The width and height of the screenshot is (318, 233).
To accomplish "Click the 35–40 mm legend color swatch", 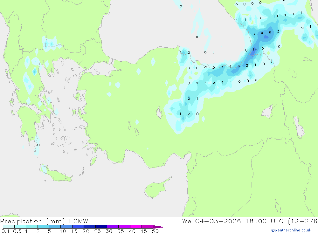I will [x=124, y=227].
